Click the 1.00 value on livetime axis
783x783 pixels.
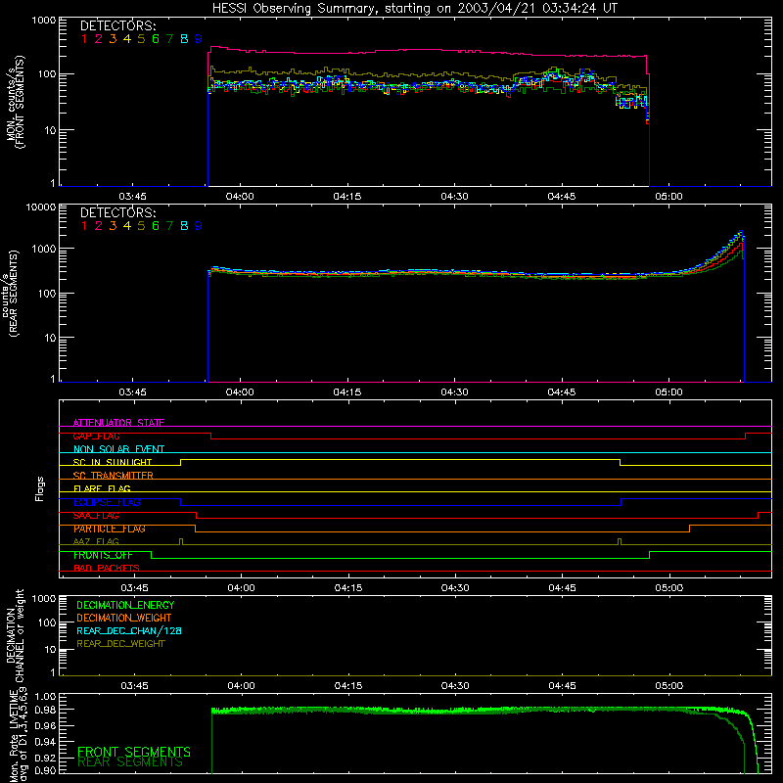45,697
